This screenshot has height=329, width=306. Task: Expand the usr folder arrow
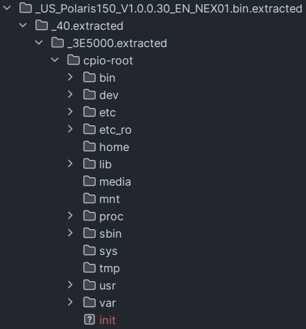point(70,285)
